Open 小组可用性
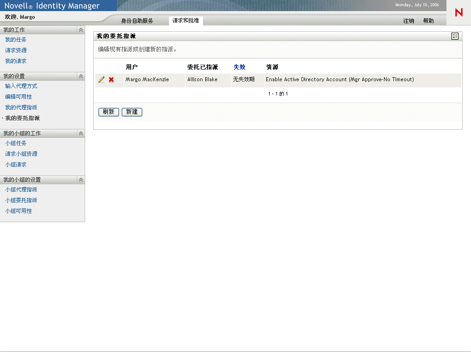Screen dimensions: 471x352 18,211
